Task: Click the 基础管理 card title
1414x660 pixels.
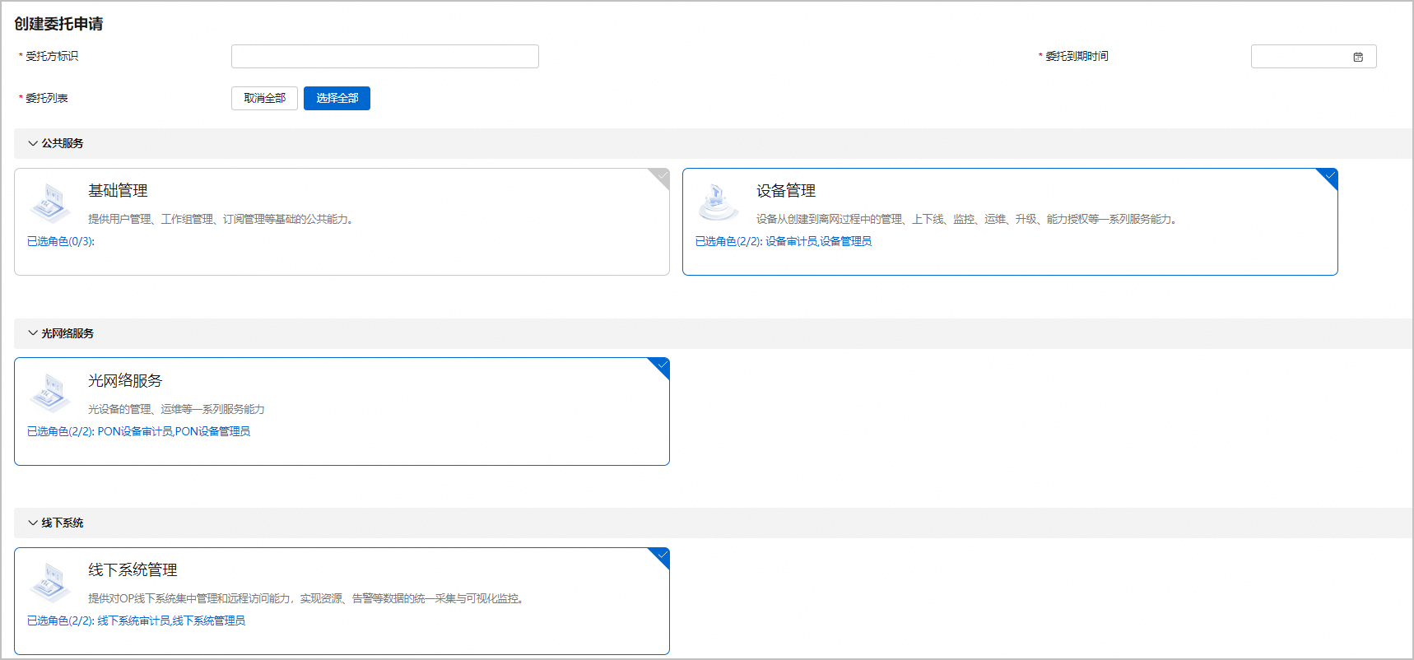Action: (x=118, y=191)
